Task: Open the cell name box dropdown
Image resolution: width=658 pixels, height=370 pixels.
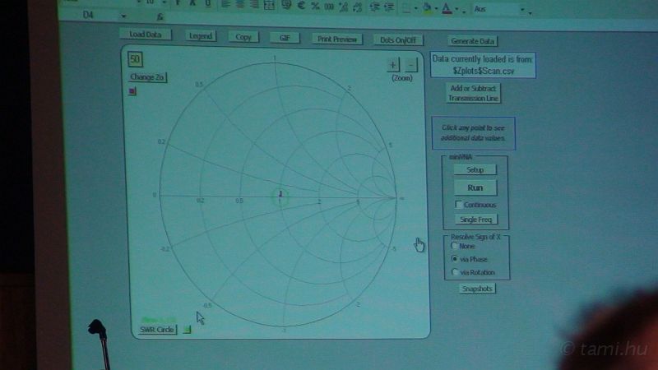Action: pos(123,16)
